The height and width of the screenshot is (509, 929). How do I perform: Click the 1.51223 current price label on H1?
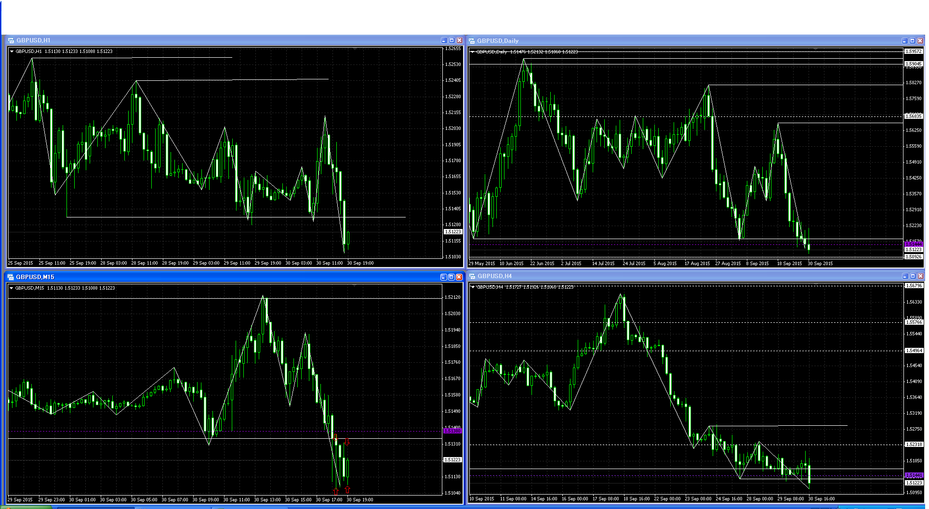click(453, 232)
